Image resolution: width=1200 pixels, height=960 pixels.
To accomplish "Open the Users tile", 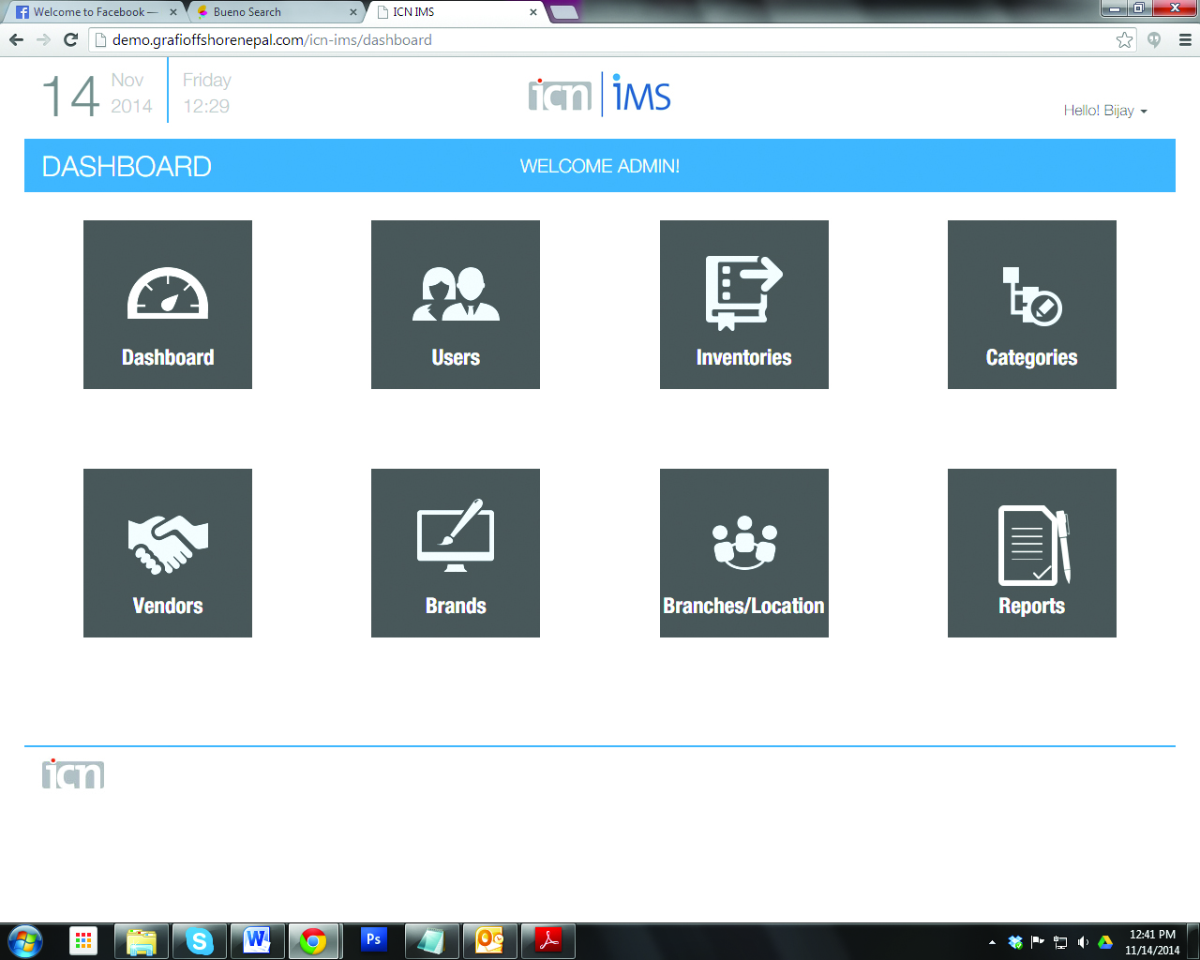I will pyautogui.click(x=456, y=305).
